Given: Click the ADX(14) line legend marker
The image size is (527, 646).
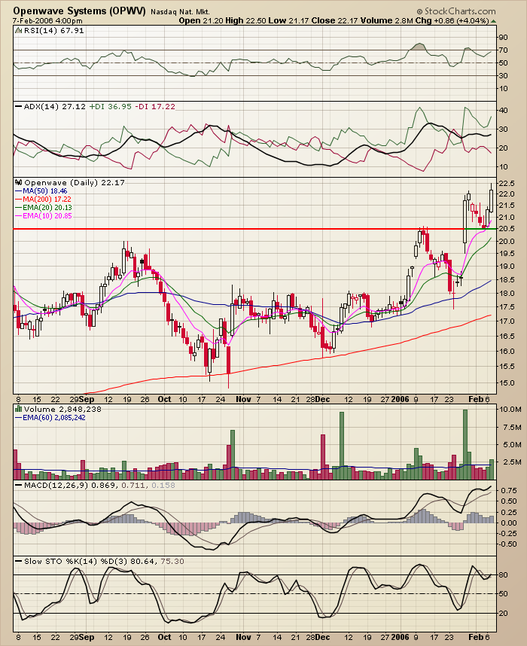Looking at the screenshot, I should click(19, 106).
